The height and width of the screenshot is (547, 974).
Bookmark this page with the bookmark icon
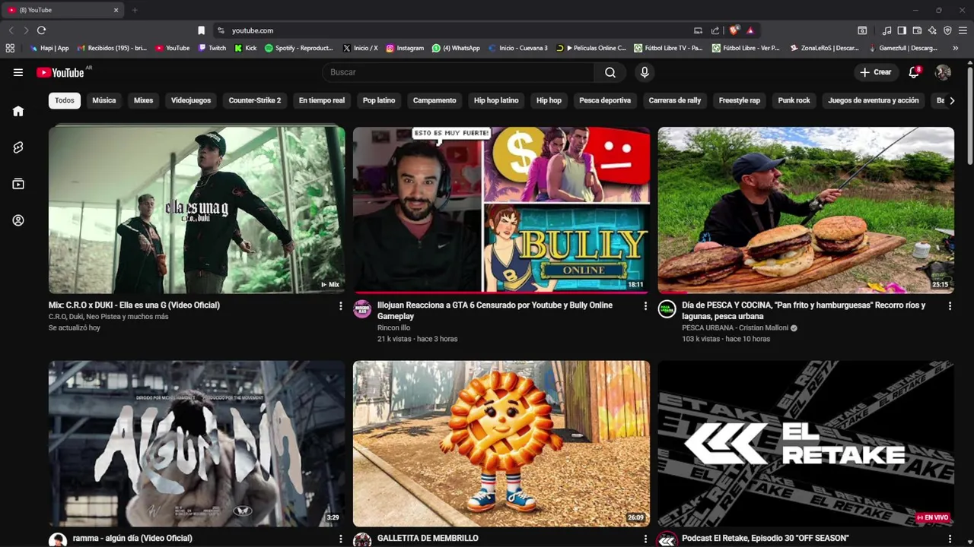201,30
